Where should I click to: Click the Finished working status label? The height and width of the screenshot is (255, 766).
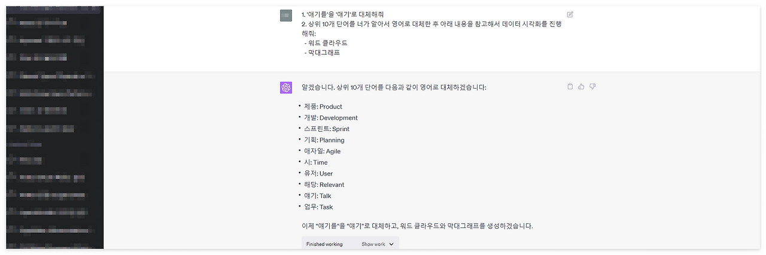click(x=324, y=244)
